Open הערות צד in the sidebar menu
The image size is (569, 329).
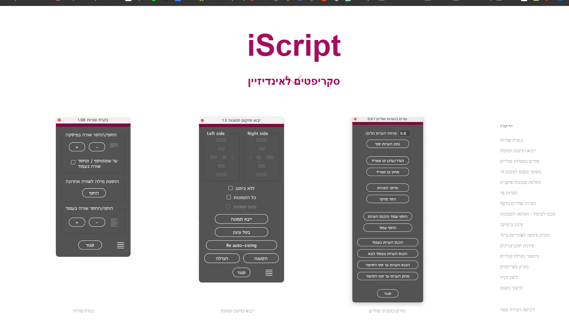(x=509, y=193)
